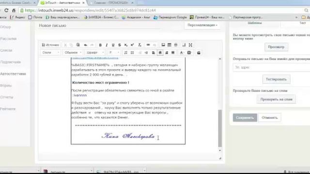Undo the last edit with the arrow icon

coord(85,45)
